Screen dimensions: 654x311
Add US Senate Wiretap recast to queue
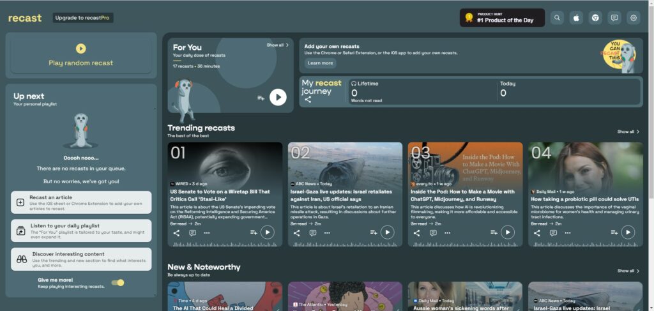tap(254, 232)
